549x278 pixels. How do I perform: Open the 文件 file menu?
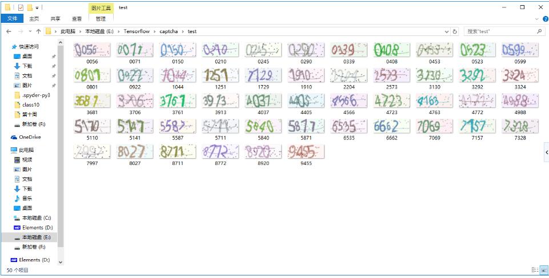click(12, 19)
